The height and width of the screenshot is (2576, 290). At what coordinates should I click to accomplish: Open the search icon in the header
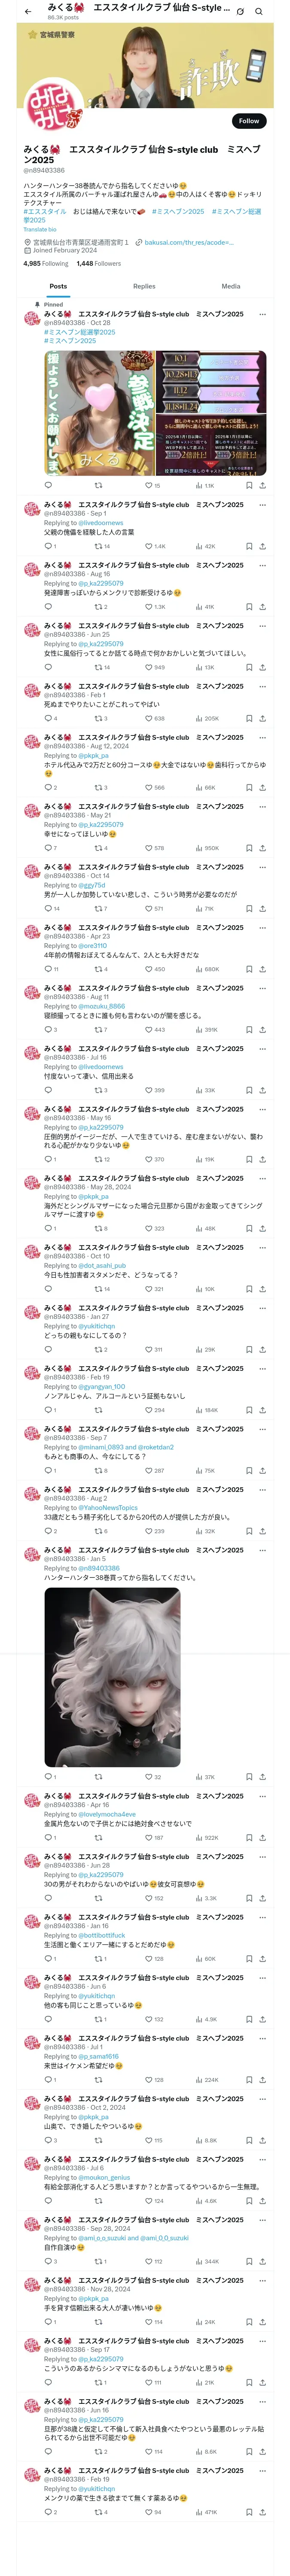pyautogui.click(x=259, y=12)
